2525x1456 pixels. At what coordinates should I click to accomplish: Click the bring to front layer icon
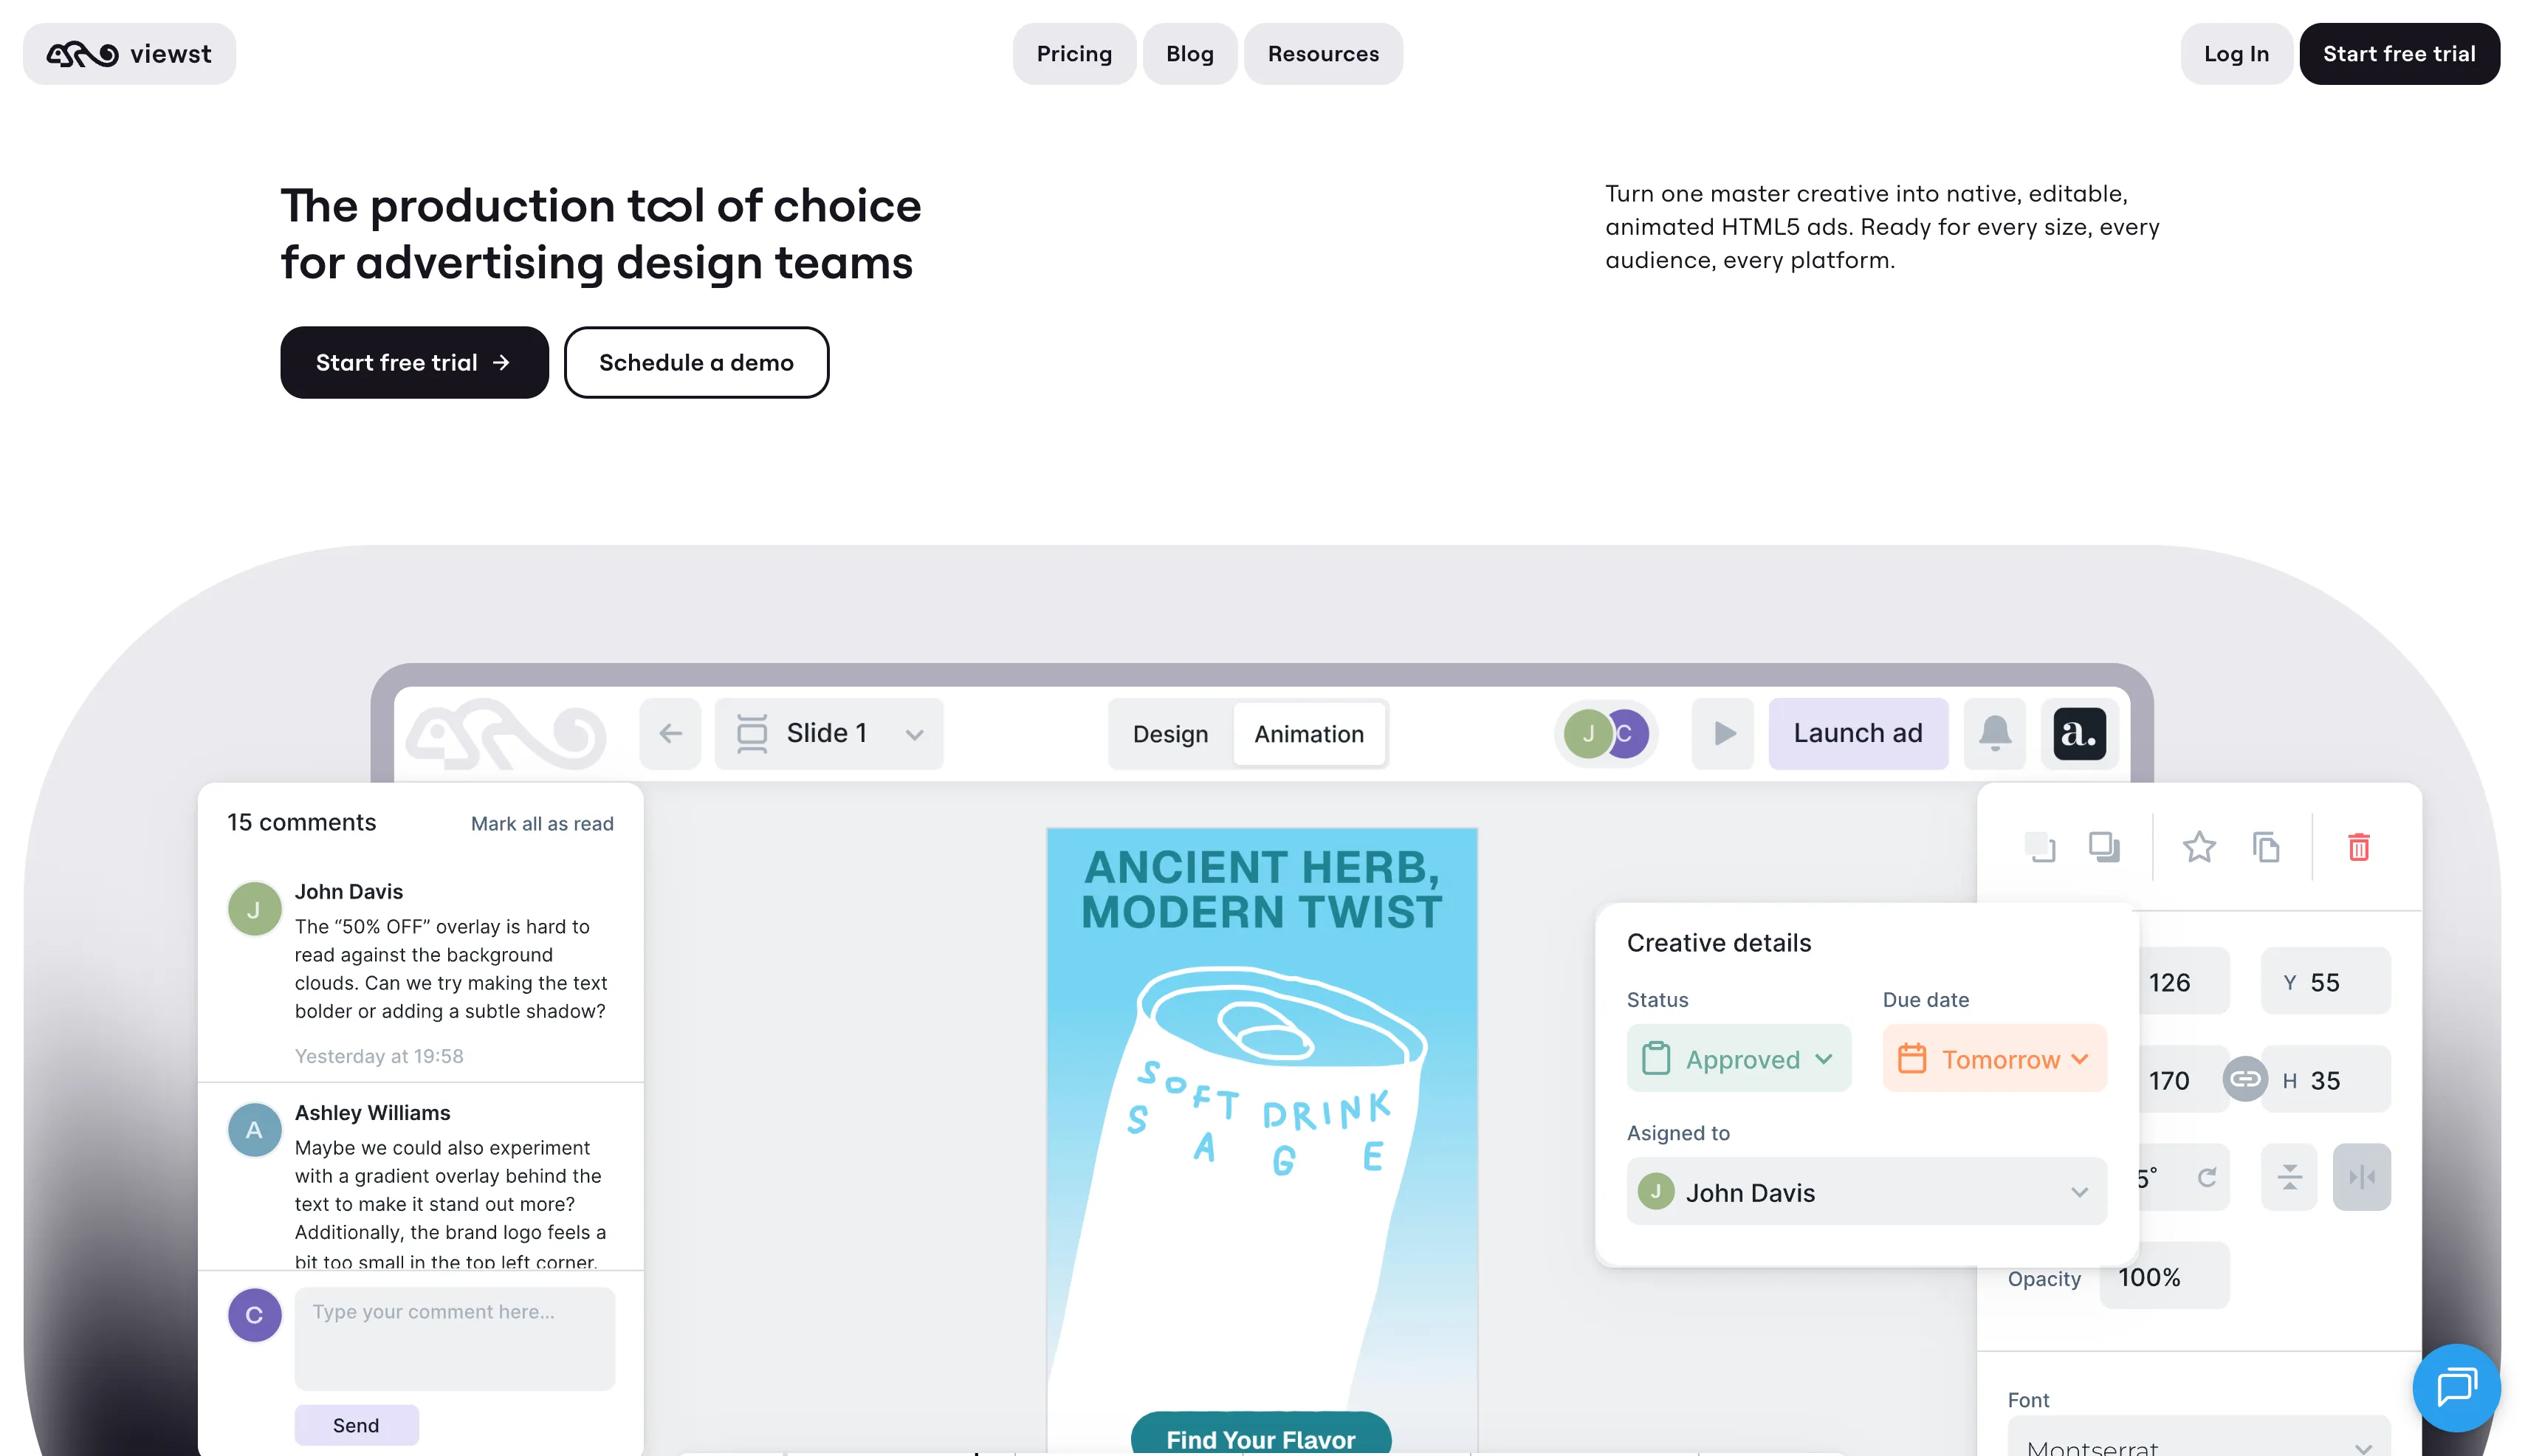tap(2104, 847)
